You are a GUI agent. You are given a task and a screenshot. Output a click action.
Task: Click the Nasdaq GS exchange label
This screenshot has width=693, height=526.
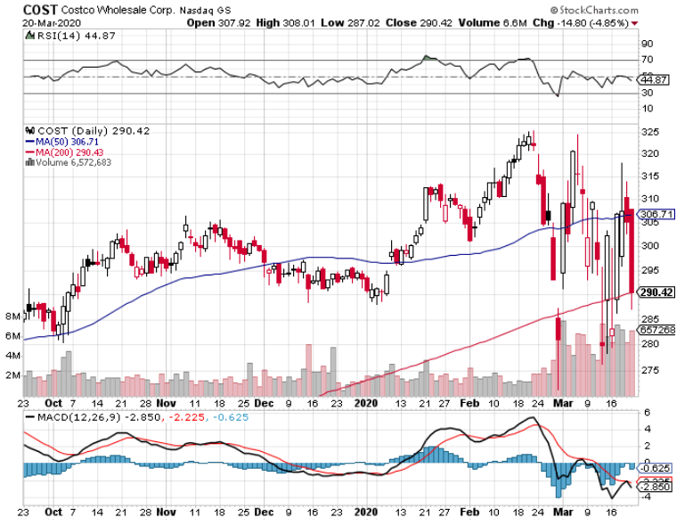(205, 10)
